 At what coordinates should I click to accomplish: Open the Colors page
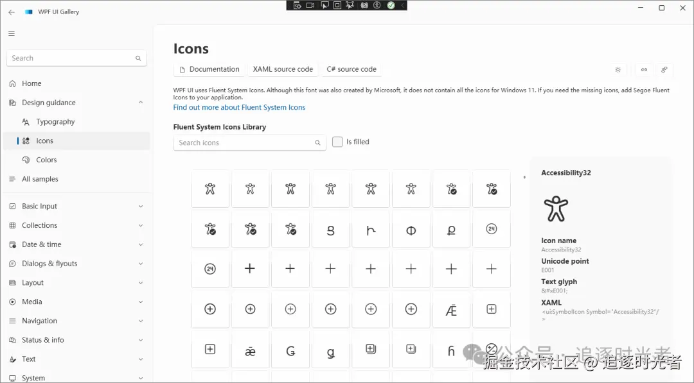click(x=76, y=160)
